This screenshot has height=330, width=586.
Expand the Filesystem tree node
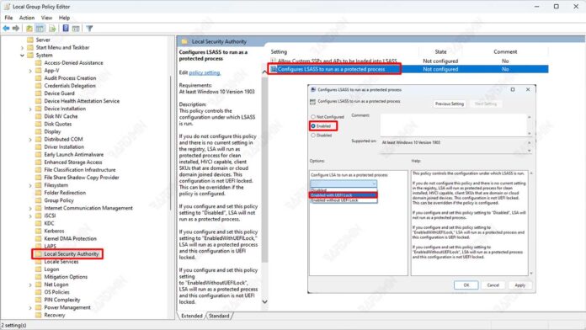click(30, 185)
